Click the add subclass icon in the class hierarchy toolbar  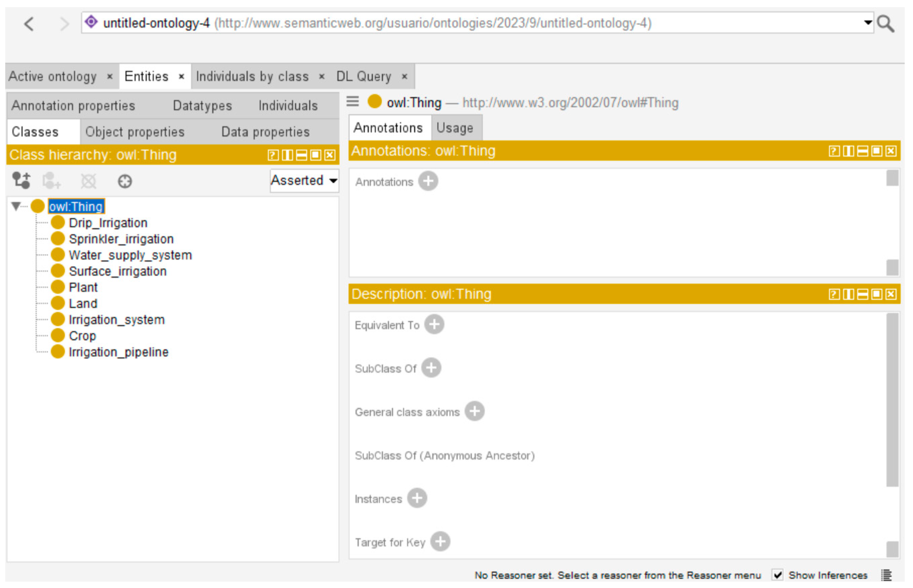point(21,181)
